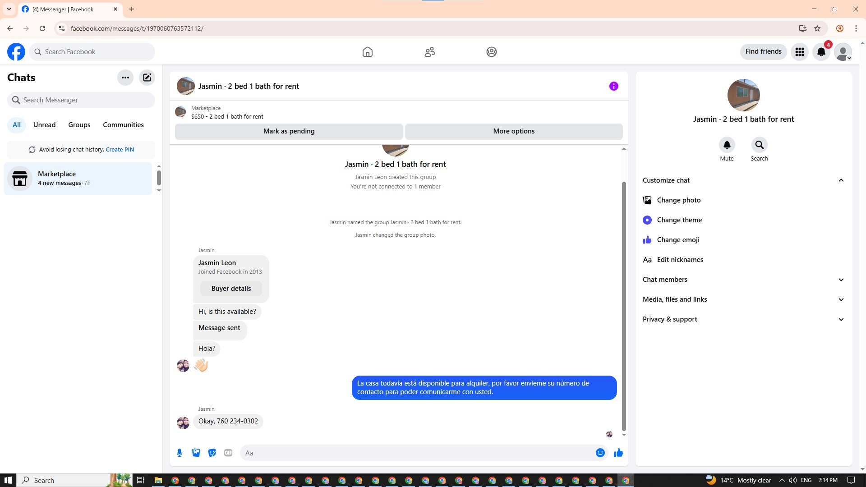The width and height of the screenshot is (866, 487).
Task: Switch to the Unread chats tab
Action: tap(44, 125)
